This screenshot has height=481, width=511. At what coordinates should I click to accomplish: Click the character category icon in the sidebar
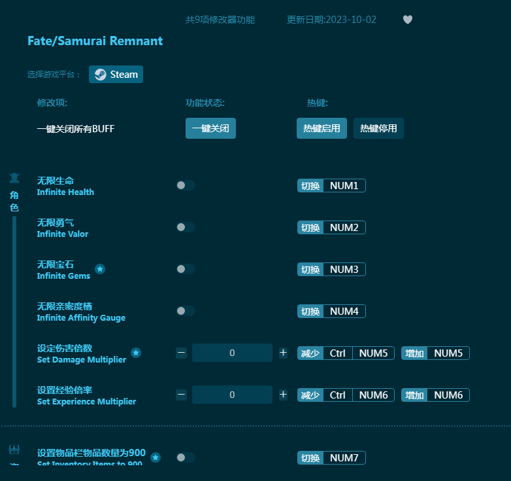(x=14, y=178)
